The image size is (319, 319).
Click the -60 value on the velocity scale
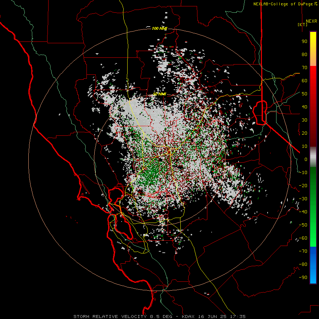[x=303, y=238]
